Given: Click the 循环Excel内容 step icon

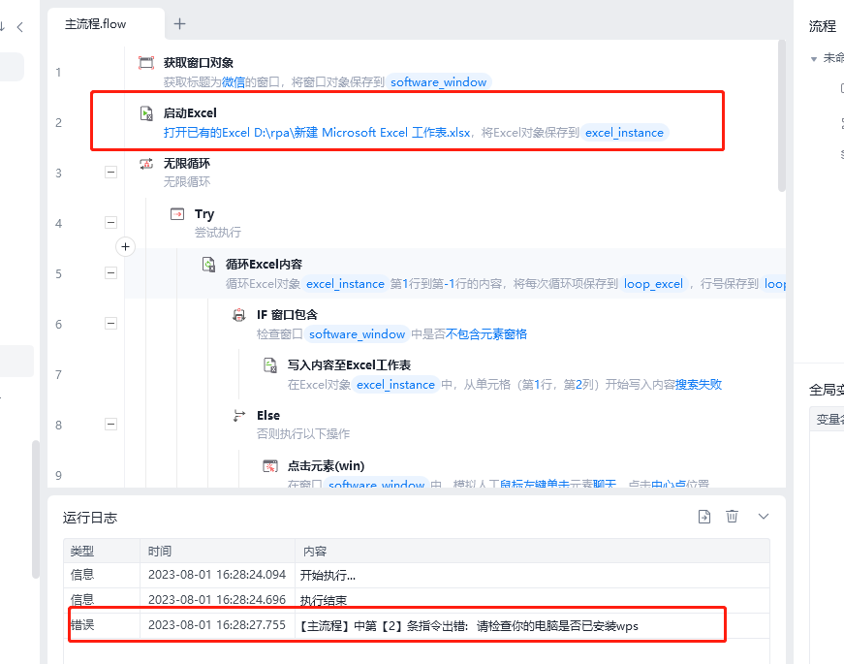Looking at the screenshot, I should pyautogui.click(x=208, y=264).
